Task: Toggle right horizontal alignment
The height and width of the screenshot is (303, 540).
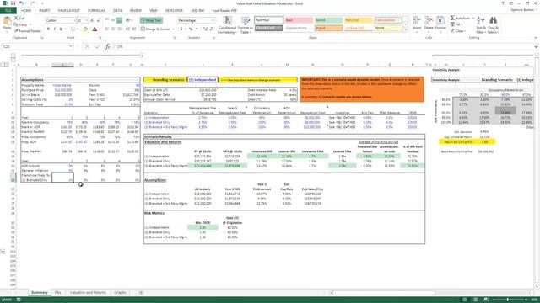Action: point(119,29)
